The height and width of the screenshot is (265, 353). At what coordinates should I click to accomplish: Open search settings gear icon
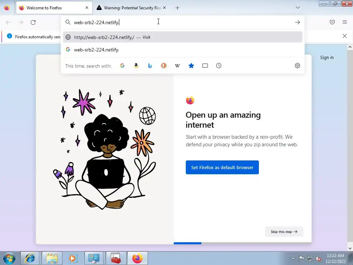pyautogui.click(x=297, y=66)
